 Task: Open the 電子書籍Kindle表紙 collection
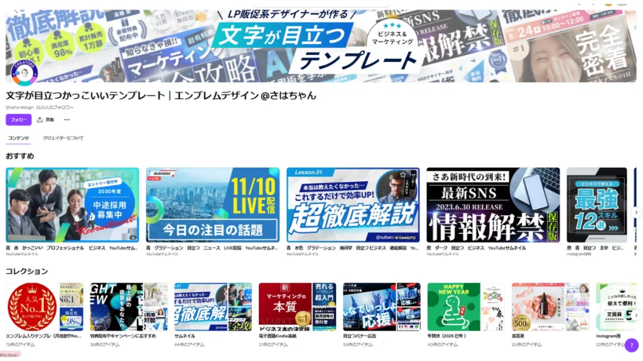point(297,306)
